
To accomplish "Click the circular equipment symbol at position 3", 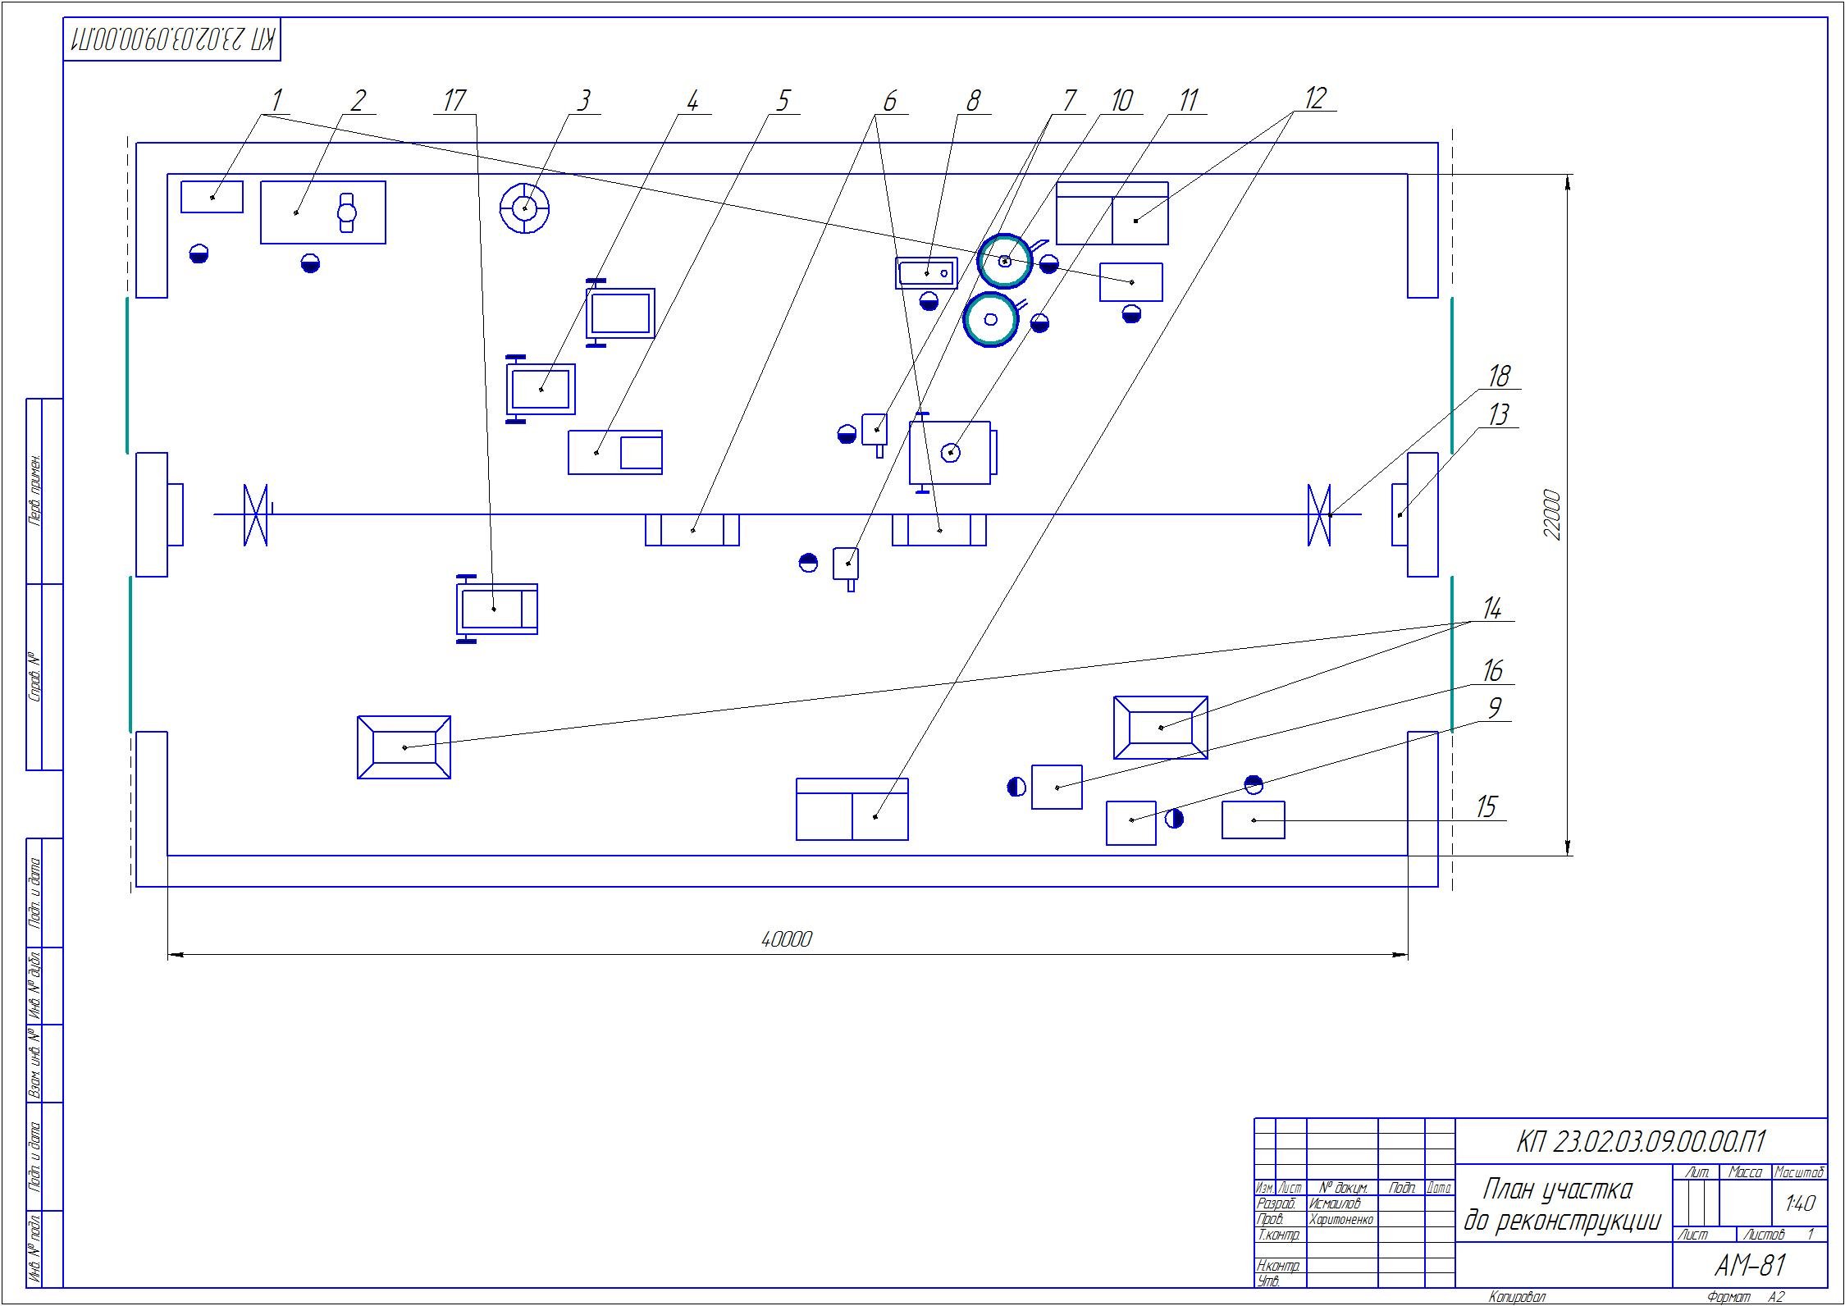I will (524, 208).
